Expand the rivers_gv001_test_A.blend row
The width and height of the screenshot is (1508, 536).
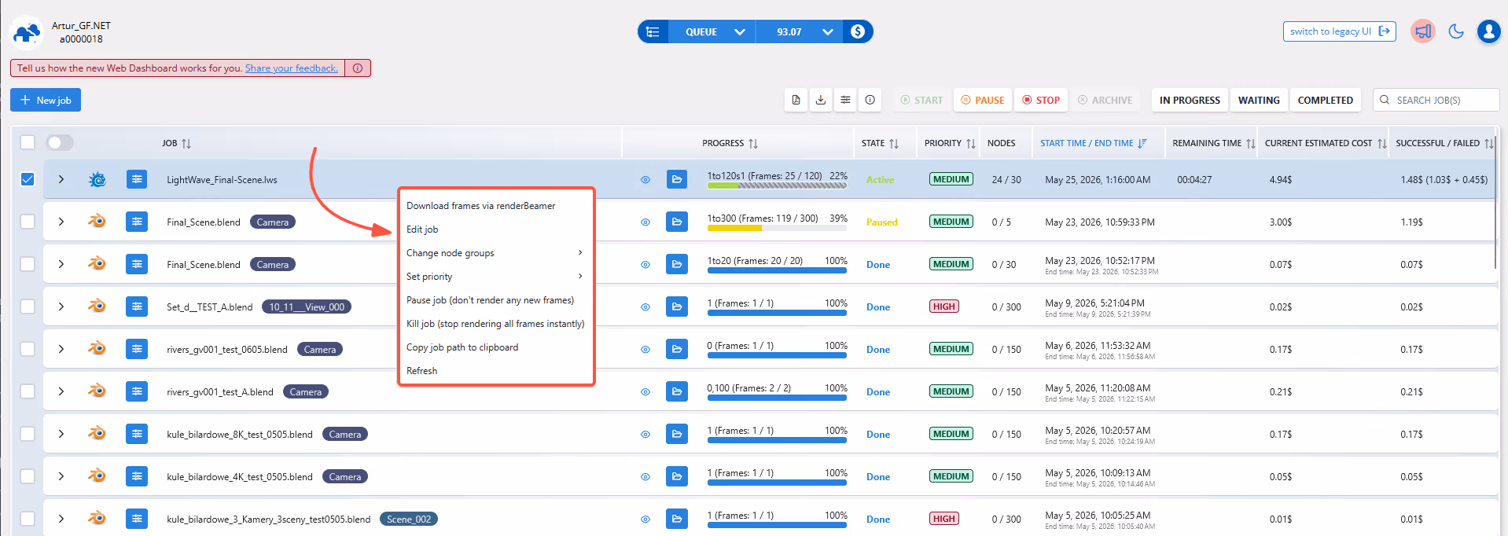pyautogui.click(x=61, y=391)
